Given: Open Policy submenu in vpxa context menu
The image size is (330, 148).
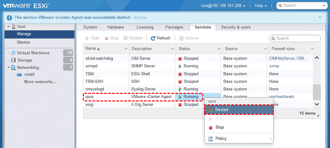Looking at the screenshot, I should pos(239,138).
